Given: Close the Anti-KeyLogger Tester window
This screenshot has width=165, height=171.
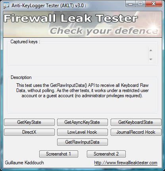Looking at the screenshot, I should pyautogui.click(x=153, y=4).
